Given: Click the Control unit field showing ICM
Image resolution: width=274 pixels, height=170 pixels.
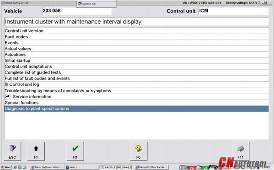Looking at the screenshot, I should (x=233, y=11).
